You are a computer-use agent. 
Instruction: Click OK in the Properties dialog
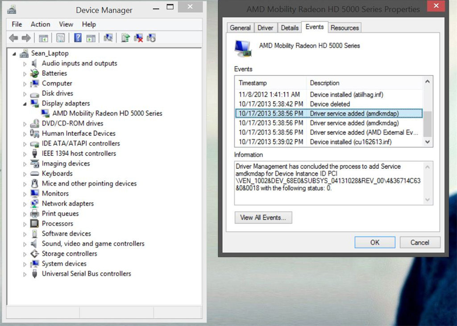click(x=375, y=242)
